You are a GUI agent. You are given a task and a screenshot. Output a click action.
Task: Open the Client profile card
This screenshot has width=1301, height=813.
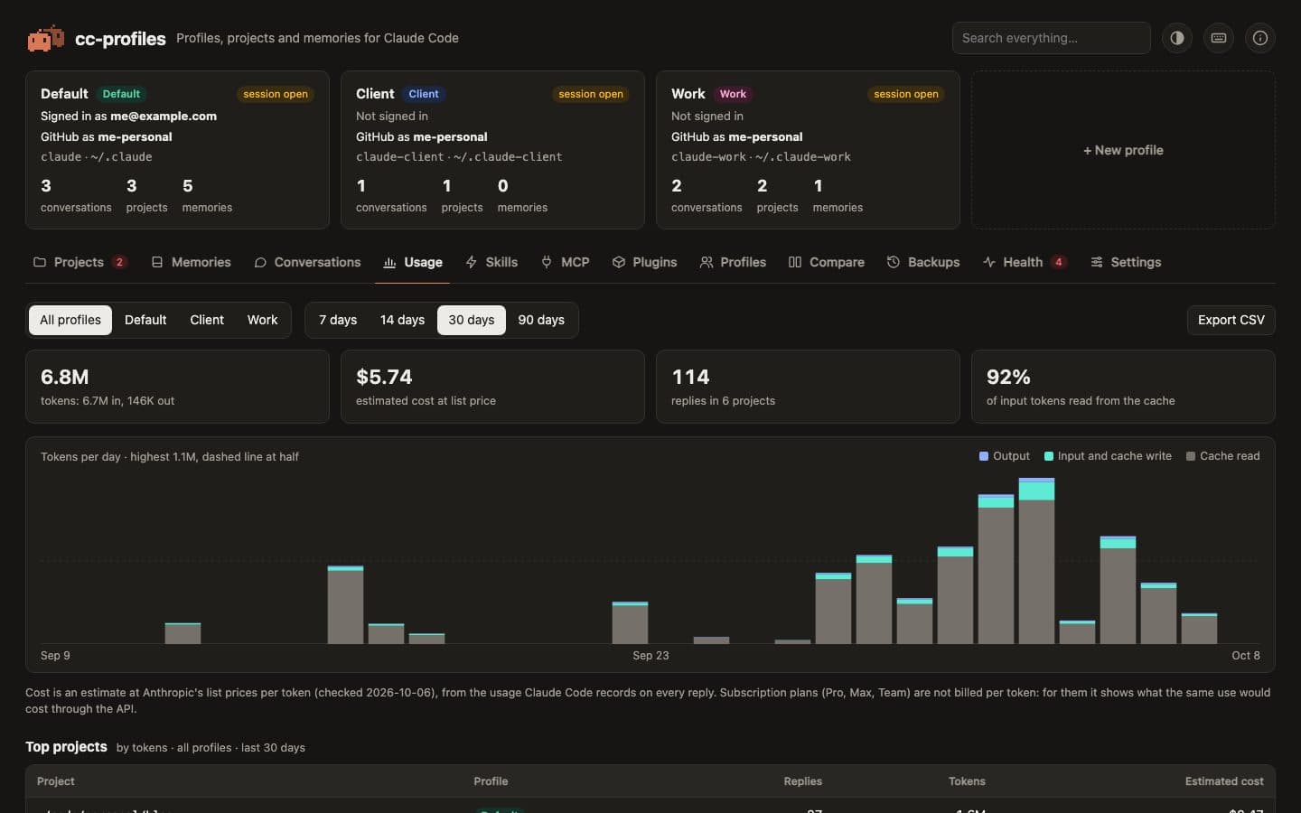(x=492, y=150)
